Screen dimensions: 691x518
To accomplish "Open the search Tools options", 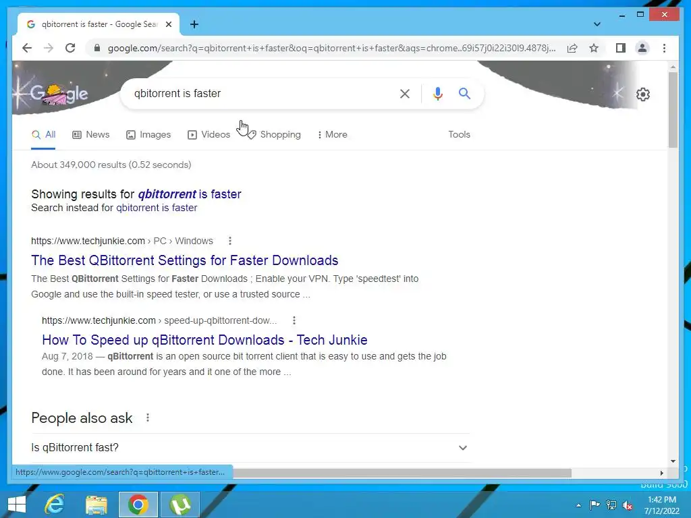I will 459,134.
